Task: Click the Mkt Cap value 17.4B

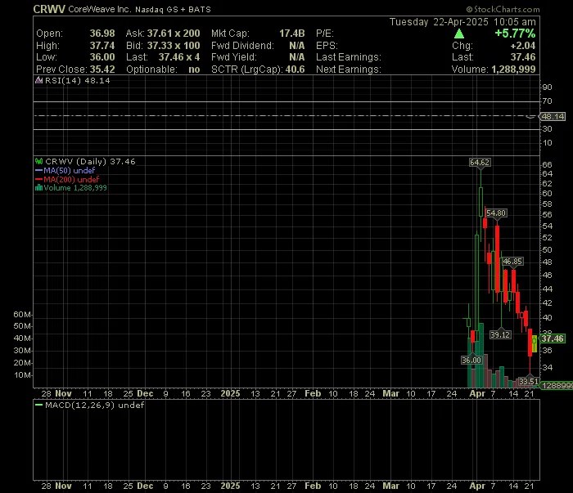Action: tap(292, 34)
